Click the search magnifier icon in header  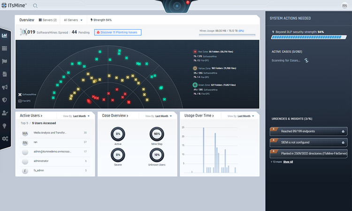[x=35, y=6]
